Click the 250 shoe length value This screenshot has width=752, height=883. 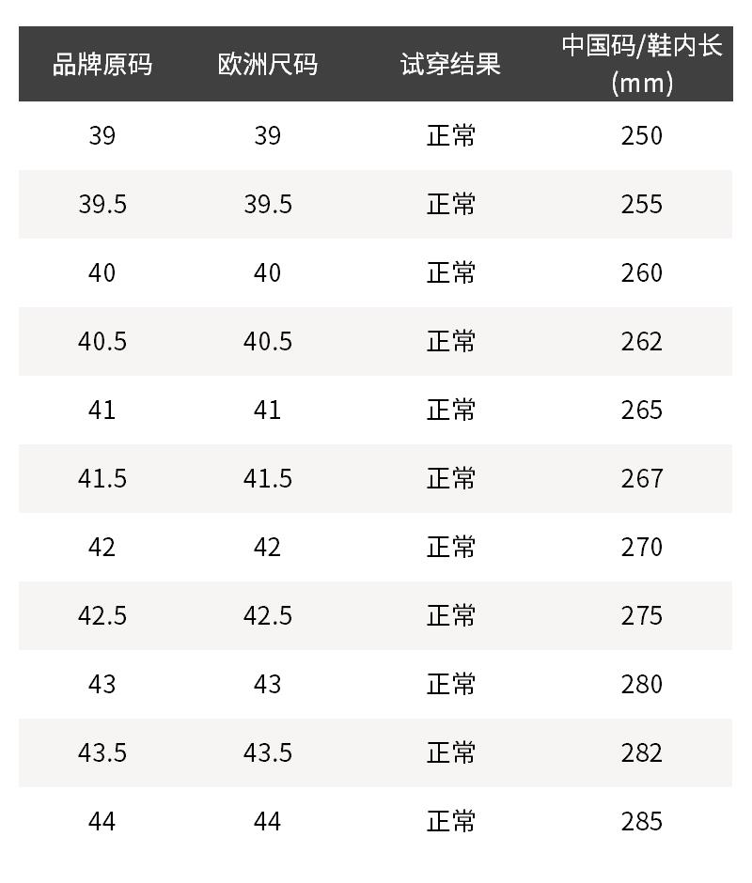pos(642,136)
